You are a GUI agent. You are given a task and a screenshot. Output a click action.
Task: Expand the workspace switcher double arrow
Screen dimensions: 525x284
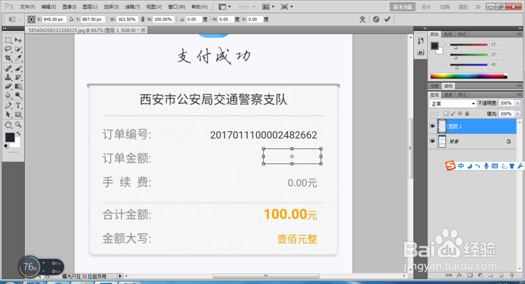[x=478, y=7]
